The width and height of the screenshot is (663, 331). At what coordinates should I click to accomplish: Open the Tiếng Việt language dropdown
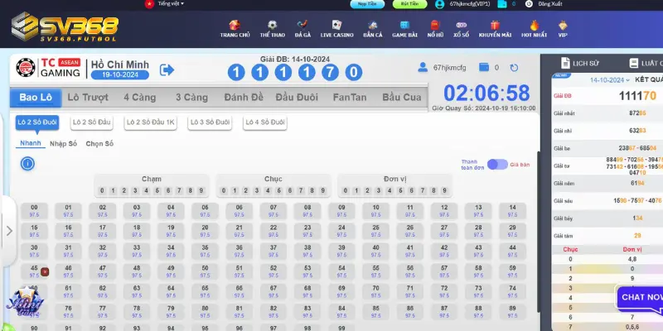167,4
